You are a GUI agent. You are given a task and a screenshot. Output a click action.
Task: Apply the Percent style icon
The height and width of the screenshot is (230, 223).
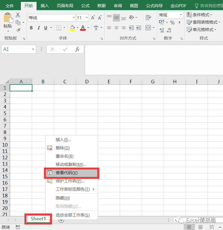pyautogui.click(x=172, y=23)
